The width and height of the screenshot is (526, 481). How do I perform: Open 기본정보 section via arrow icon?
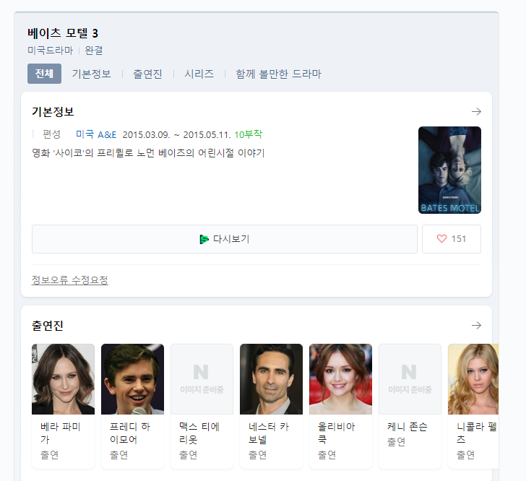click(476, 112)
